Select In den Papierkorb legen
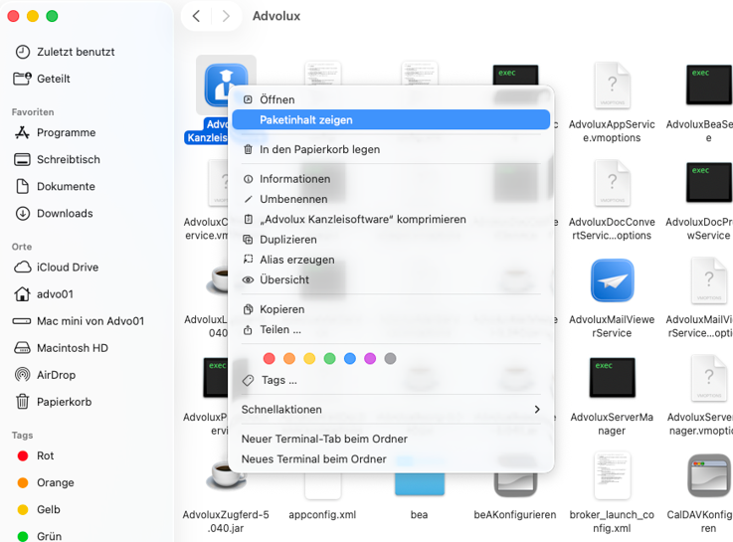 coord(319,149)
